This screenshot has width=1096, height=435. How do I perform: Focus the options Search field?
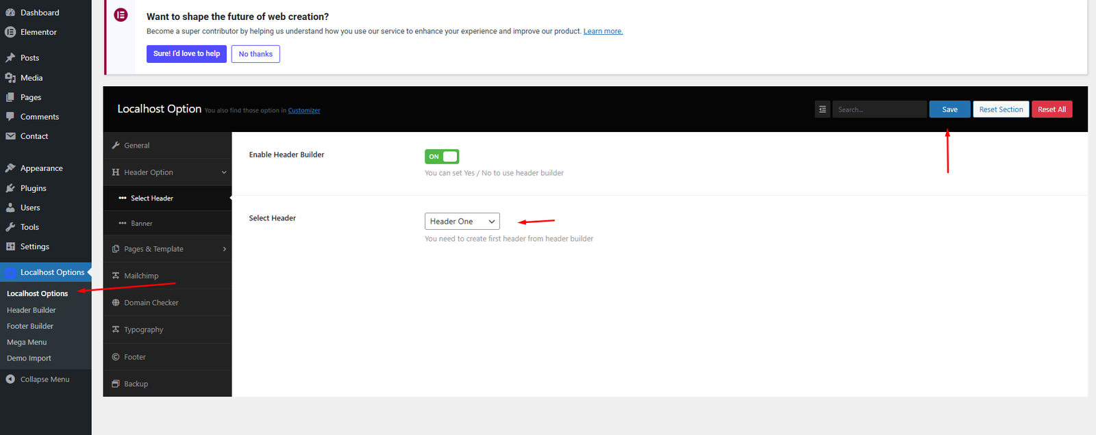(x=880, y=109)
